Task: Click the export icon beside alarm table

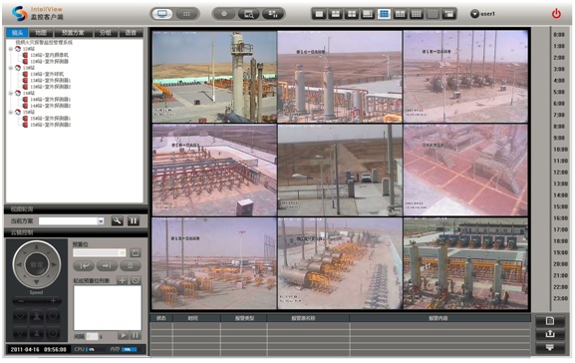Action: tap(550, 334)
